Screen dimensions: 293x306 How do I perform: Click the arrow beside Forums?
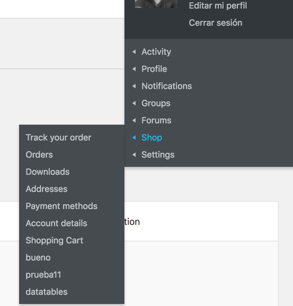click(134, 120)
